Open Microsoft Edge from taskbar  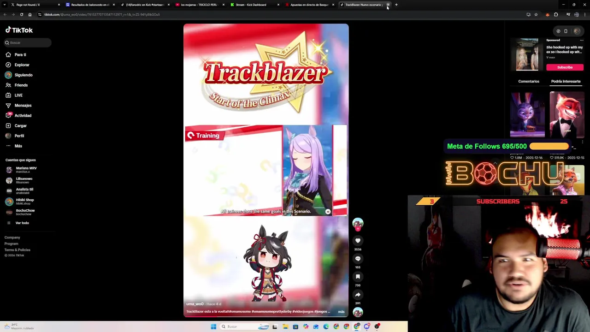tap(326, 326)
